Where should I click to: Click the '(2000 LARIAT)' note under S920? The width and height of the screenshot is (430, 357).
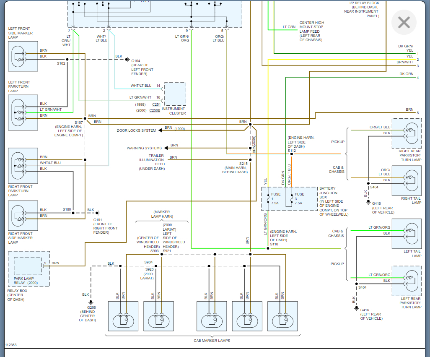[147, 276]
